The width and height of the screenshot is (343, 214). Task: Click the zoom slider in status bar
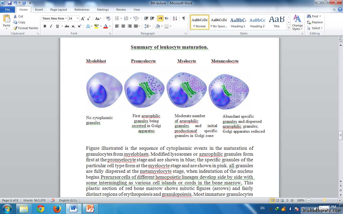point(324,200)
